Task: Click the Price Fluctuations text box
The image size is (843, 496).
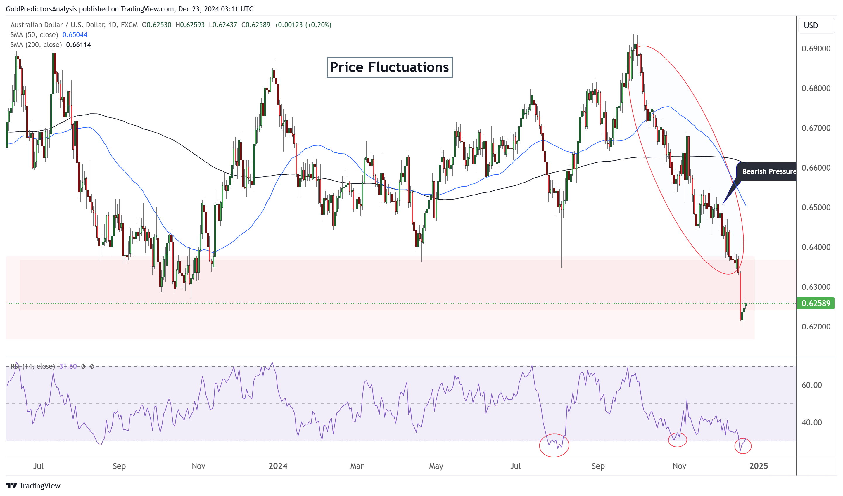Action: (389, 67)
